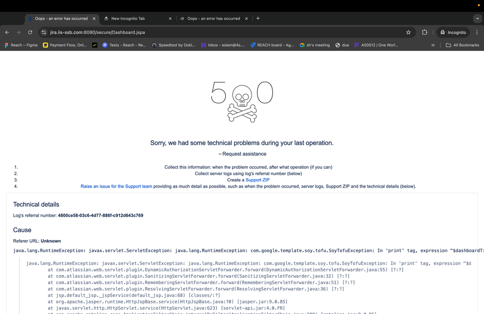
Task: Reload the current page
Action: (30, 32)
